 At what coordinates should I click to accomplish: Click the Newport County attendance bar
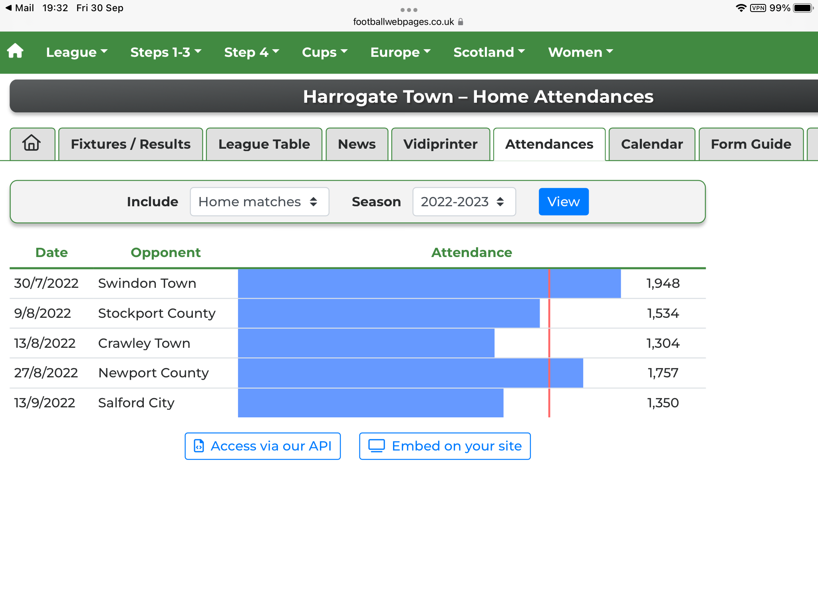point(411,373)
